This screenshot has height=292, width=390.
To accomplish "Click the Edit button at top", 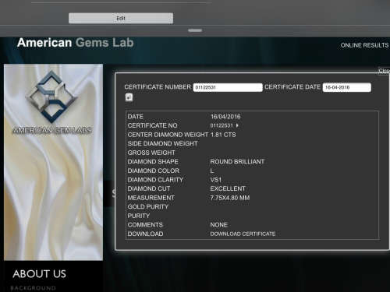I will 121,18.
